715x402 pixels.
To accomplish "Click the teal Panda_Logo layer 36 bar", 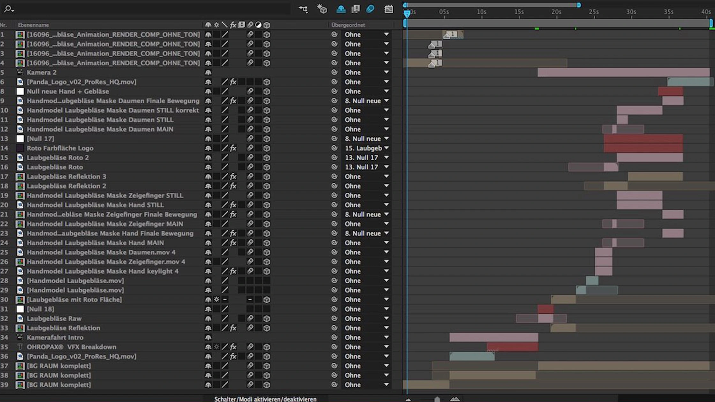I will pos(472,356).
